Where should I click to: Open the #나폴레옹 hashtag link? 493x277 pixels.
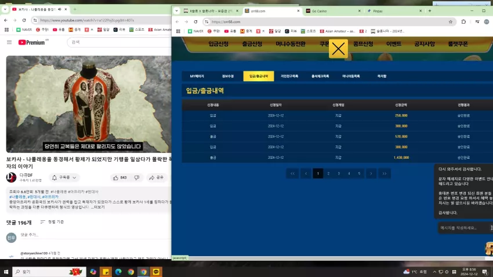point(17,196)
